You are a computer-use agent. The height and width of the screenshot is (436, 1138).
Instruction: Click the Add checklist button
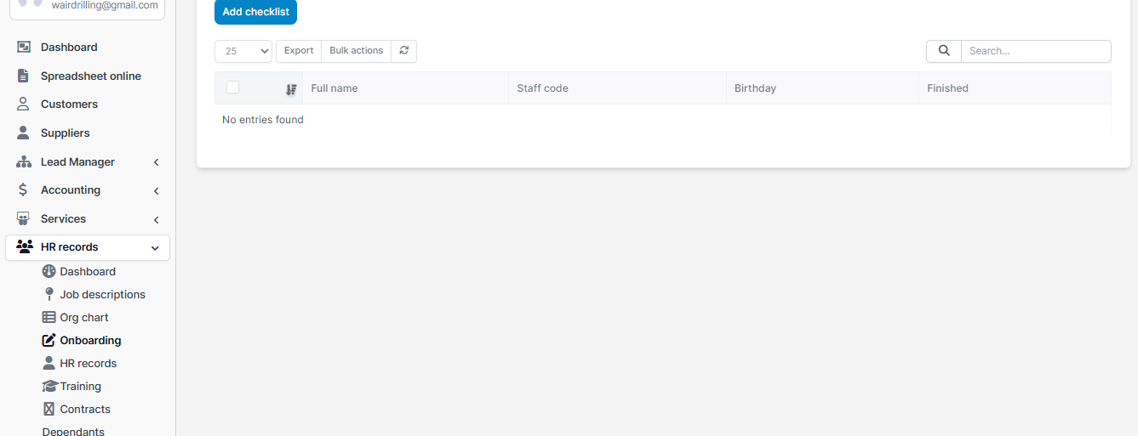pos(255,12)
